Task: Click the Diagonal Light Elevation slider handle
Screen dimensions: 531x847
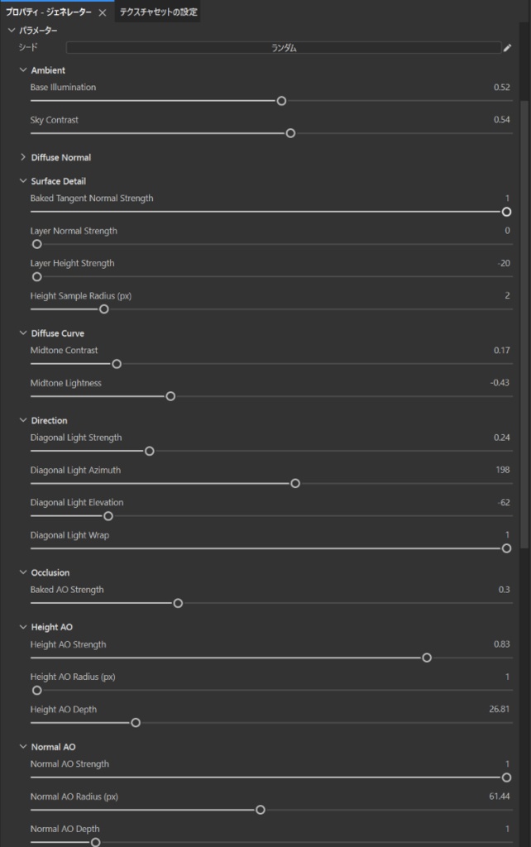Action: (108, 516)
